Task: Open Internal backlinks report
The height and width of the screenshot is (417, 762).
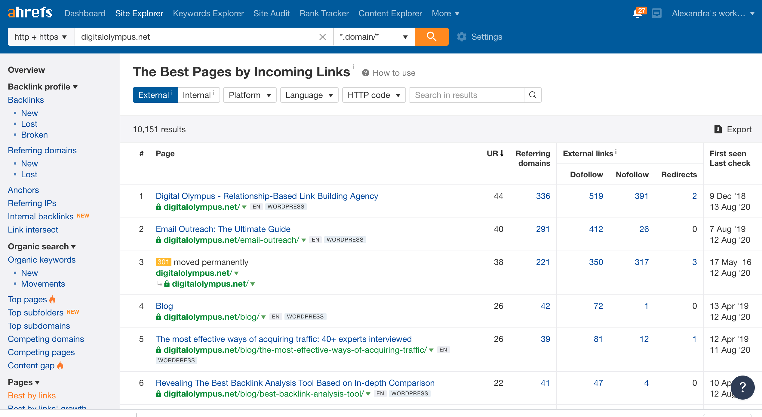Action: (41, 216)
